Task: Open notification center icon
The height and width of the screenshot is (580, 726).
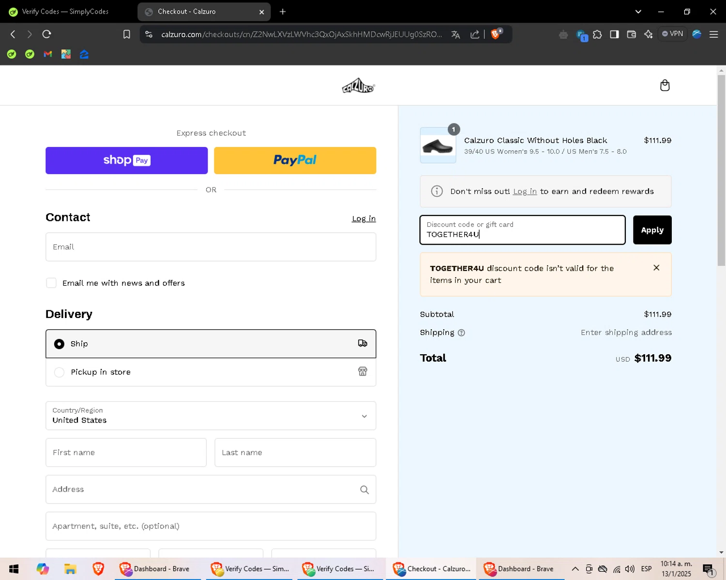Action: pyautogui.click(x=709, y=569)
